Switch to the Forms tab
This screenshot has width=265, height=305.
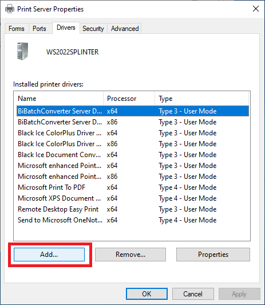pyautogui.click(x=17, y=29)
